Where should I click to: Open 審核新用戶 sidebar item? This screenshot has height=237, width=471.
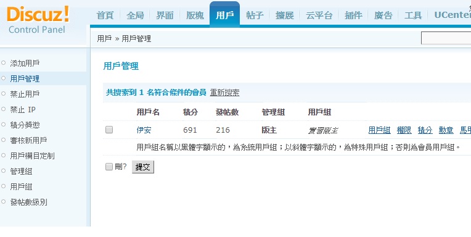[x=28, y=140]
